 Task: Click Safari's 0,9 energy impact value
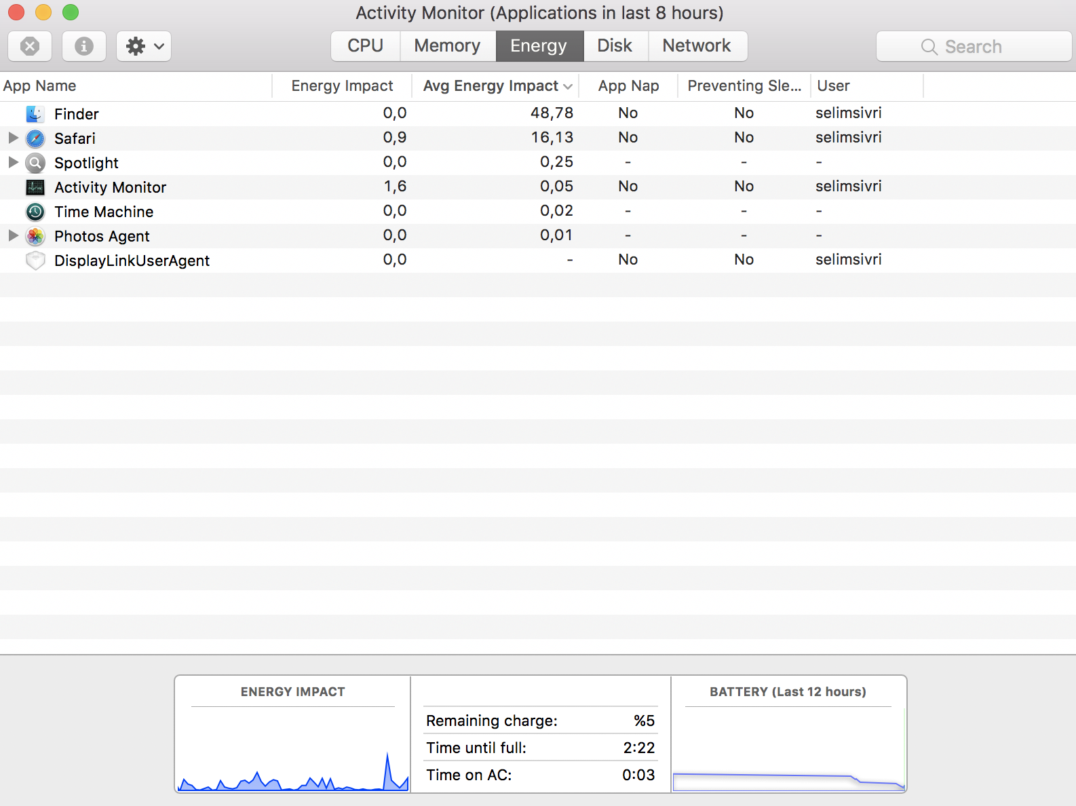coord(395,137)
